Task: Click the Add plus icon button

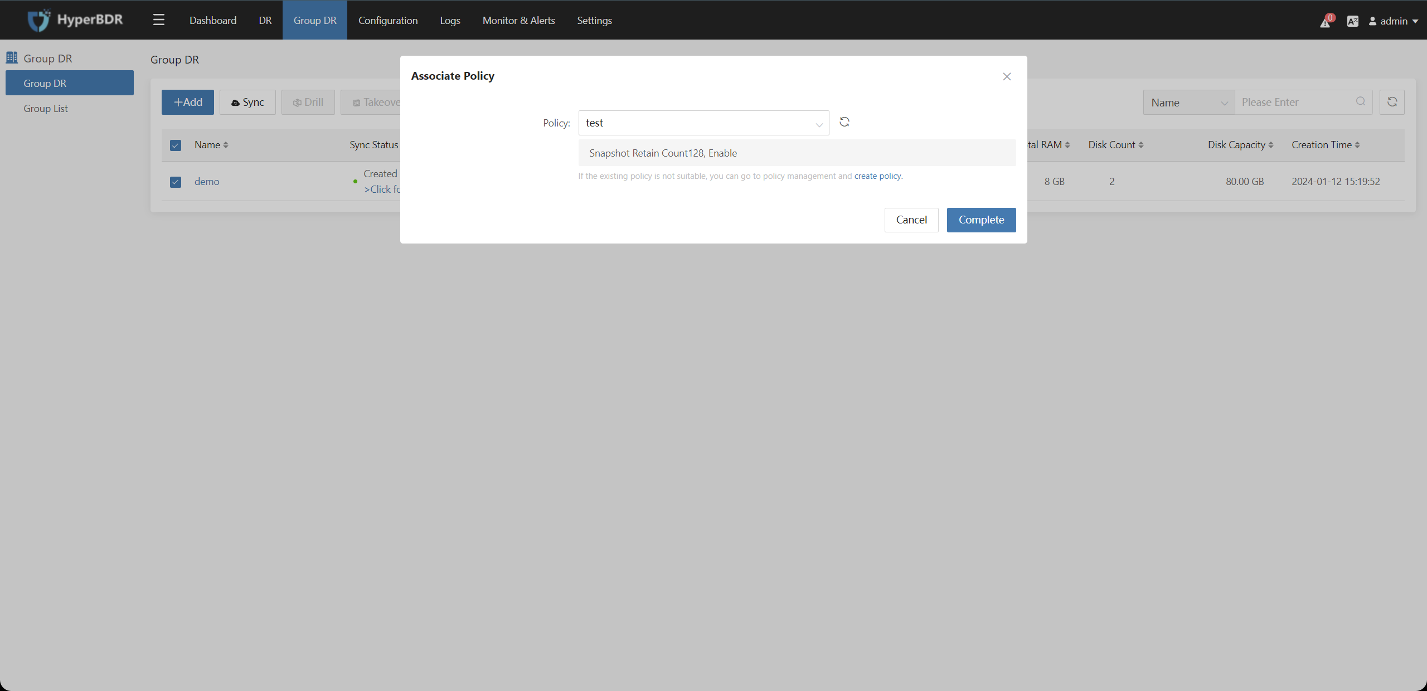Action: point(190,102)
